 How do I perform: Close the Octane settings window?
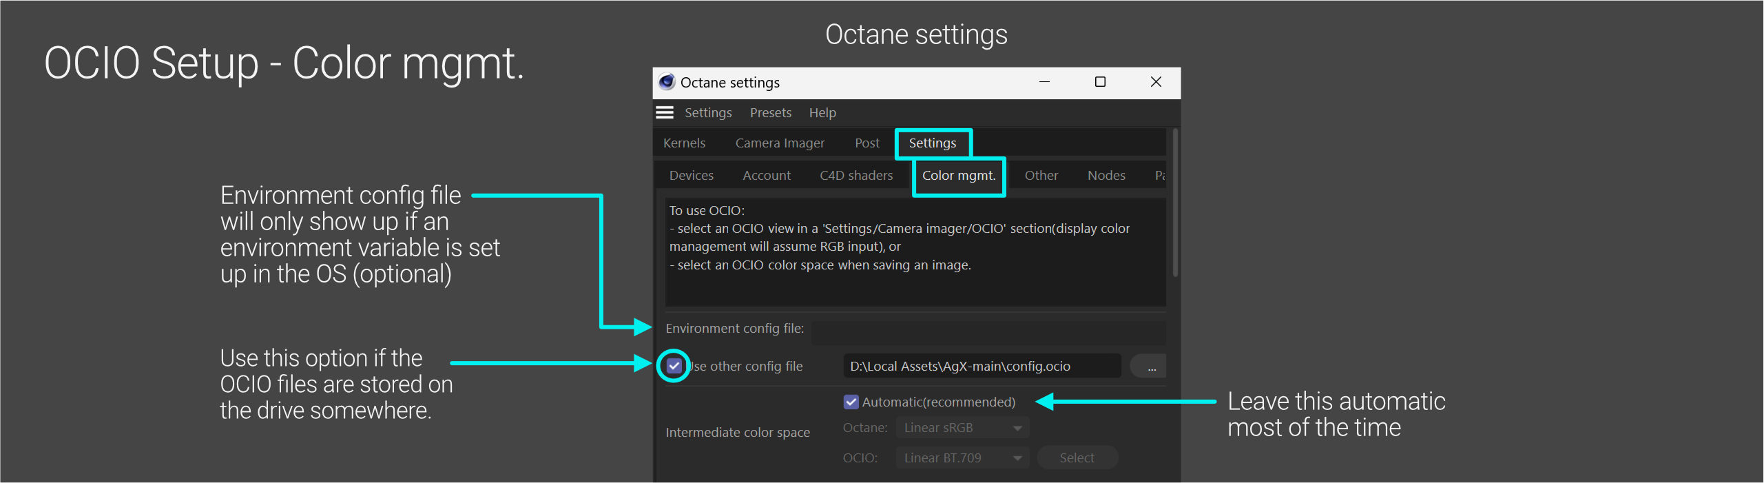1156,82
